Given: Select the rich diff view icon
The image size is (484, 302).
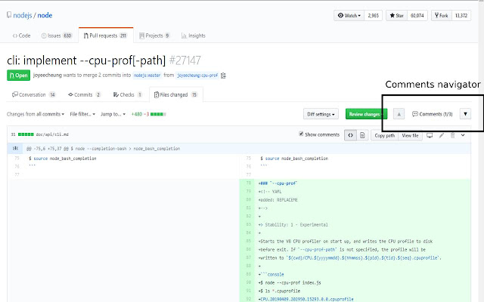Looking at the screenshot, I should (x=362, y=135).
